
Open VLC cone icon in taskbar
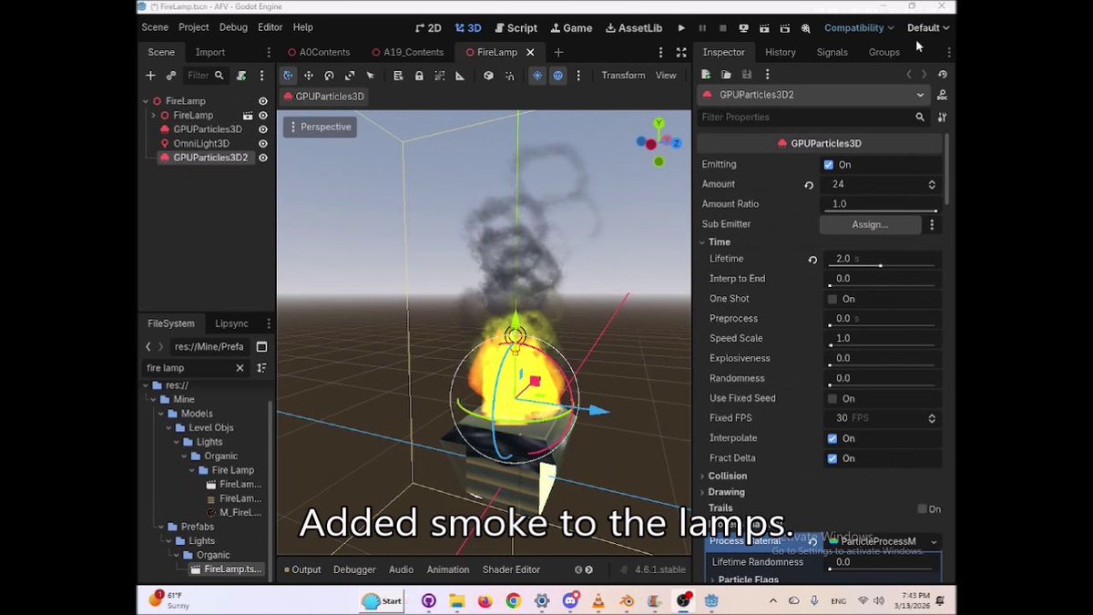tap(598, 600)
